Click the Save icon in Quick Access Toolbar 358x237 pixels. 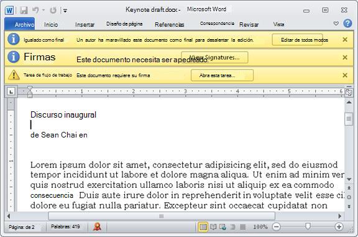24,11
